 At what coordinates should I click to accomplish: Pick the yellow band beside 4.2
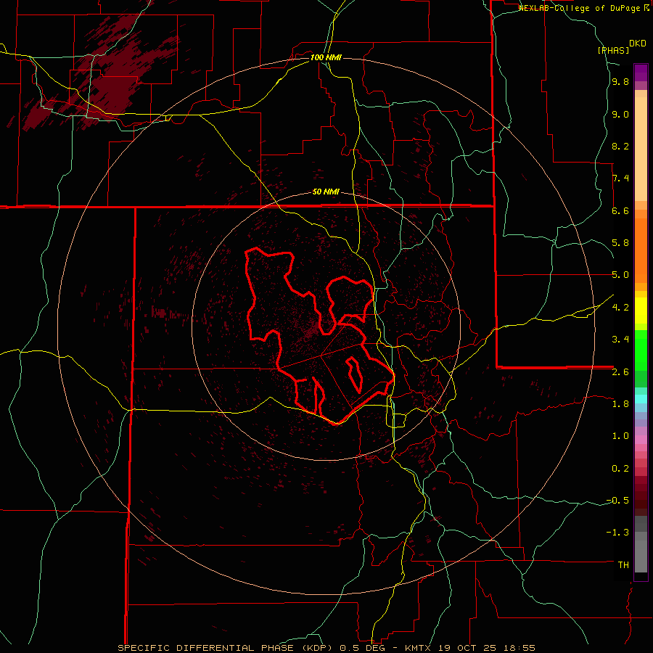point(641,311)
